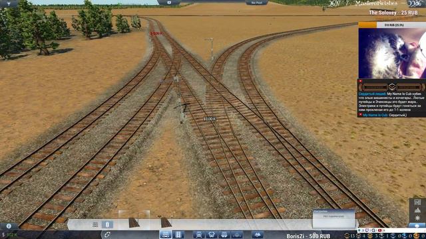Click the money balance display

click(10, 234)
